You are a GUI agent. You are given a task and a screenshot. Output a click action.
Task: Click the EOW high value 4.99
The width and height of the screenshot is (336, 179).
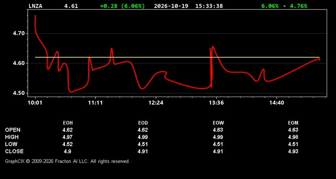click(218, 137)
